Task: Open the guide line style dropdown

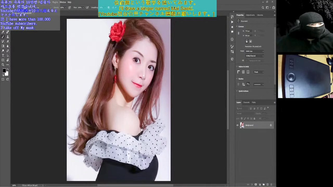Action: click(259, 84)
